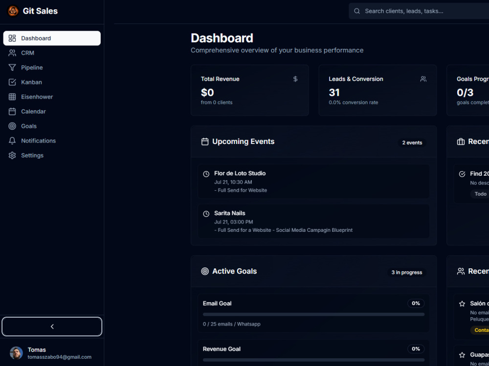Click the people icon in the lower right panel header
This screenshot has height=366, width=489.
461,271
